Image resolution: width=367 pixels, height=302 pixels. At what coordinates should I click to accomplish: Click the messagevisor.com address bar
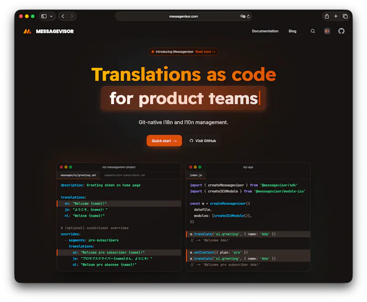tap(183, 16)
